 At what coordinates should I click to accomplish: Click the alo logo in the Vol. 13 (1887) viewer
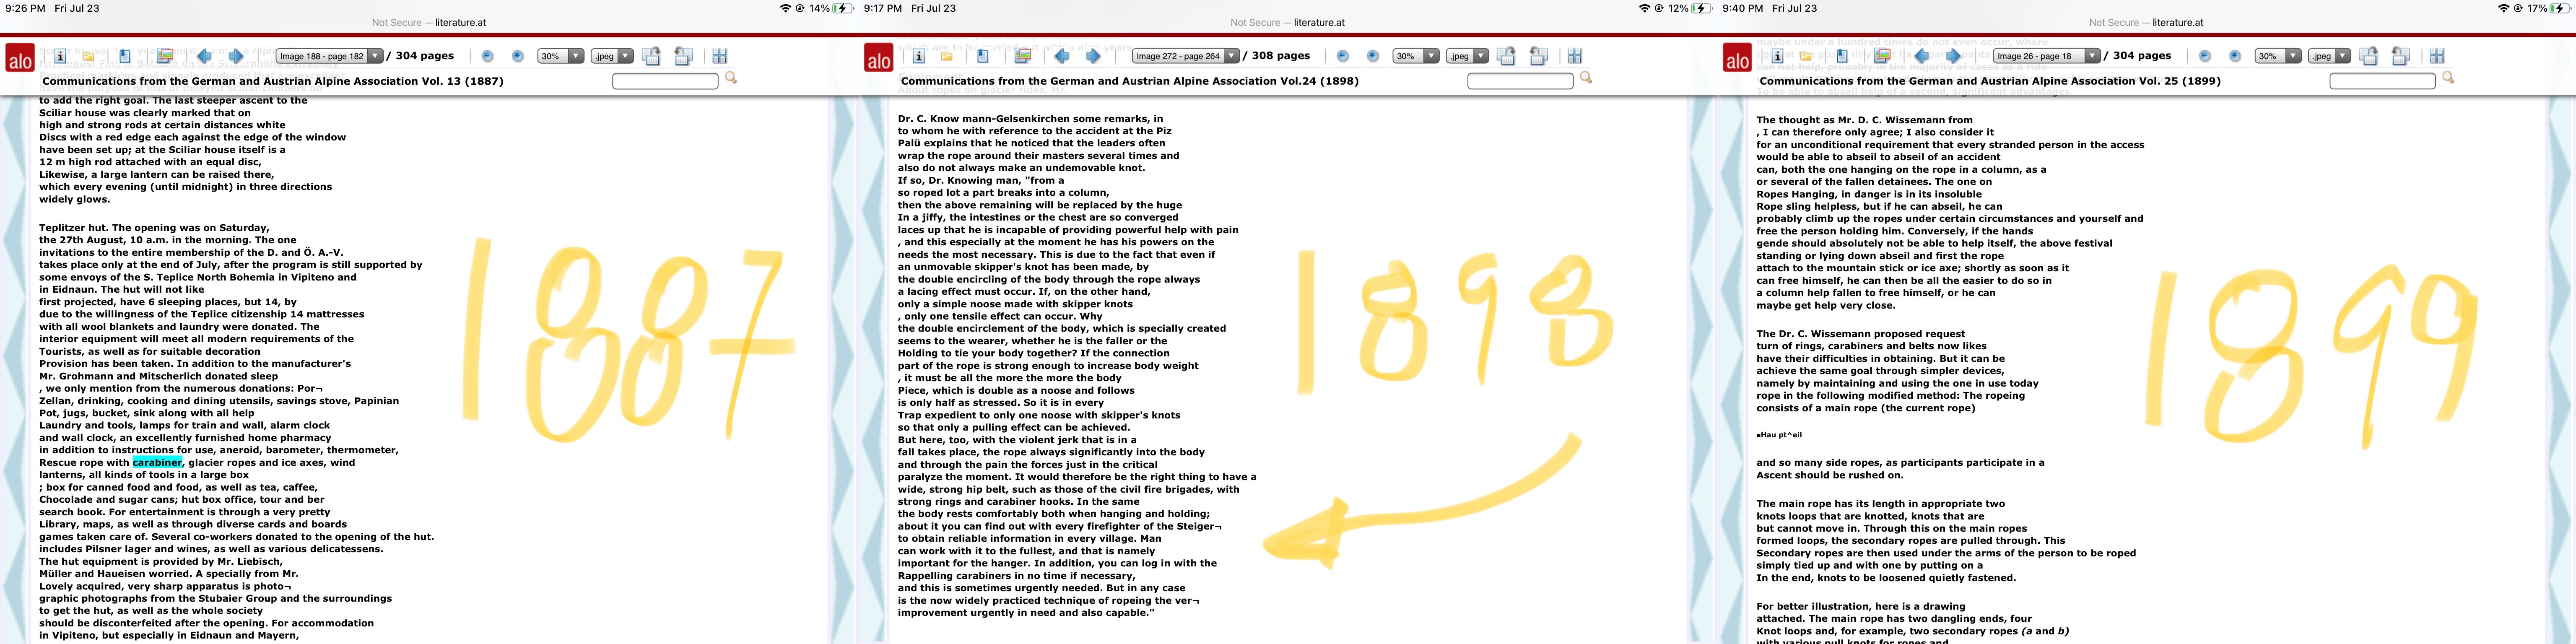click(x=20, y=58)
